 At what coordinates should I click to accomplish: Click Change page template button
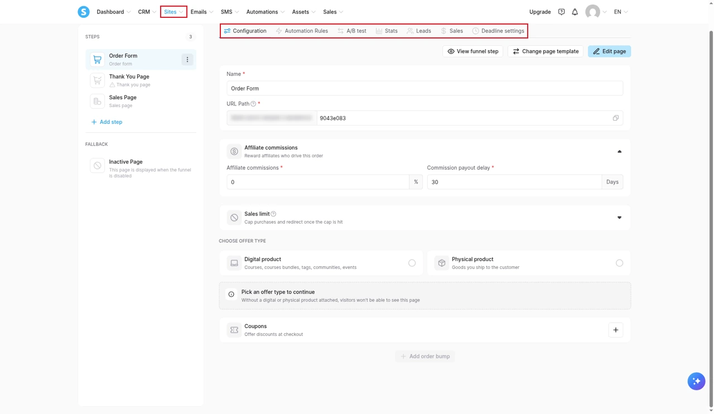[546, 51]
